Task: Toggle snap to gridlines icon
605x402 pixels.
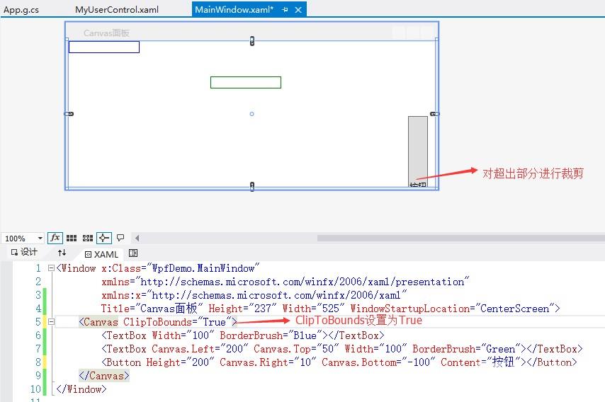Action: (88, 238)
